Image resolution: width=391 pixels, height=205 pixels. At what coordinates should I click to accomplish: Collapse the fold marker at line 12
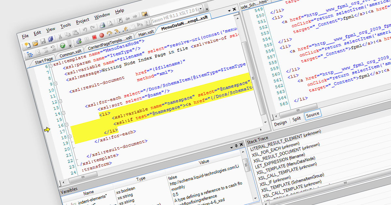click(x=60, y=102)
